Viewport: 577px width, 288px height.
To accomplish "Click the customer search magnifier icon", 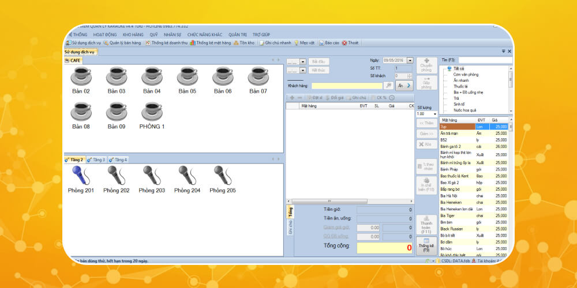I will (x=389, y=85).
